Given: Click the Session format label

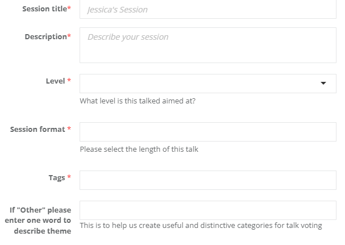Looking at the screenshot, I should click(38, 129).
